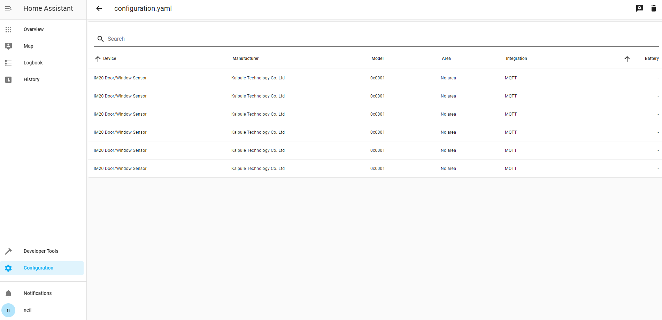The width and height of the screenshot is (662, 320).
Task: Open first IM20 Door/Window Sensor row
Action: [x=375, y=78]
